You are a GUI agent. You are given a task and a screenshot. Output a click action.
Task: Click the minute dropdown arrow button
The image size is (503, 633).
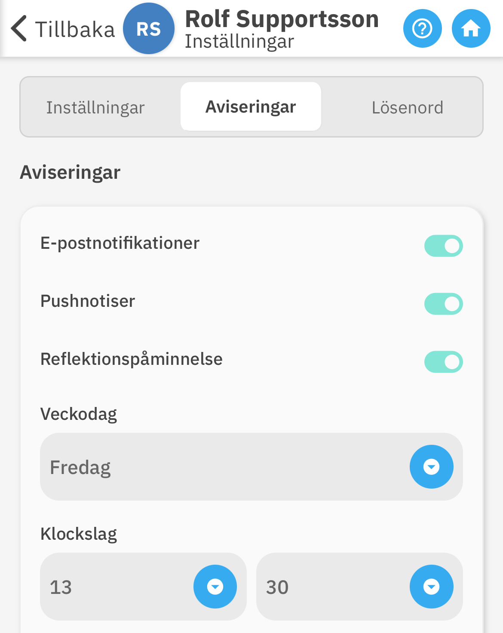click(x=431, y=587)
